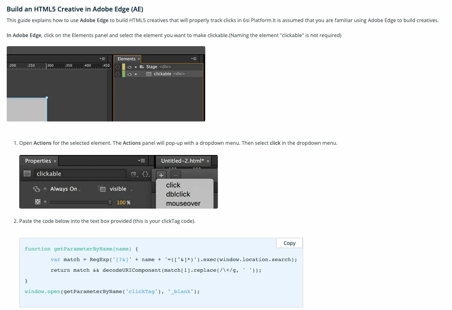Click minus button to remove action
Image resolution: width=452 pixels, height=310 pixels.
176,175
